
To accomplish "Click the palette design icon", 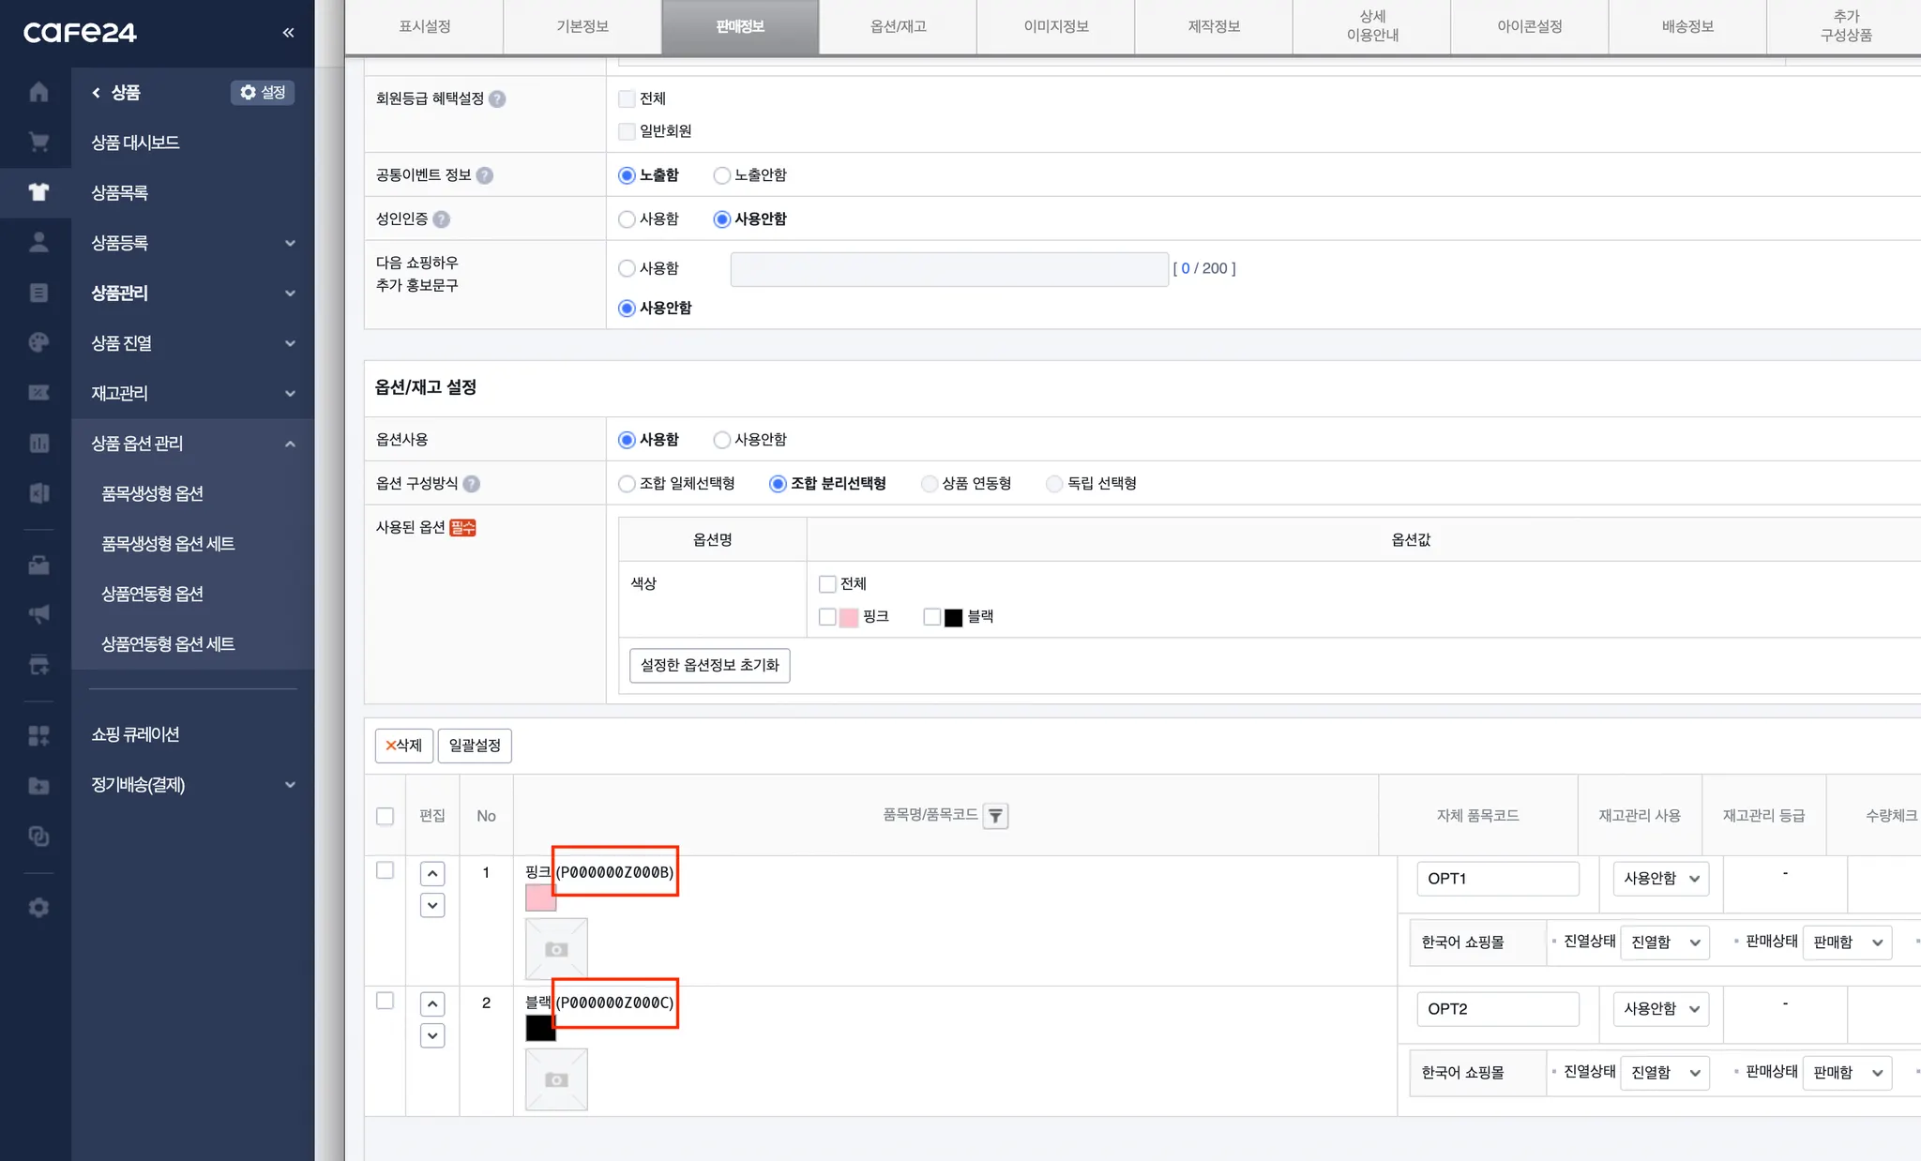I will [38, 342].
